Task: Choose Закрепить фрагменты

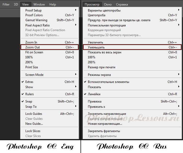Action: [x=132, y=131]
